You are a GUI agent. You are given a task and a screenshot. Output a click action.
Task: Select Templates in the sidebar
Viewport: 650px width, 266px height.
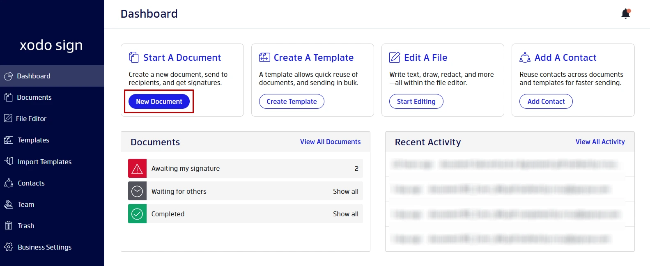pos(52,140)
